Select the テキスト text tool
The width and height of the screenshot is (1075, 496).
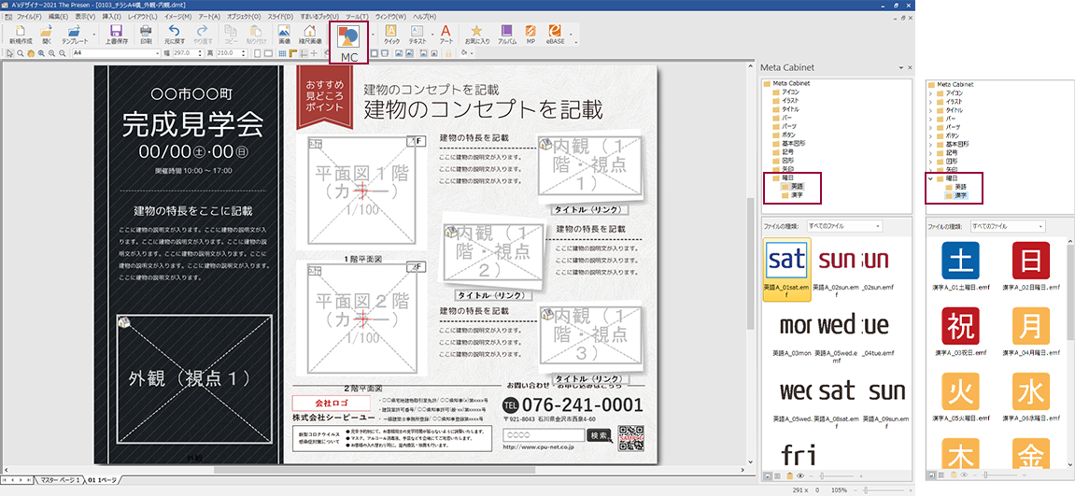(x=417, y=35)
